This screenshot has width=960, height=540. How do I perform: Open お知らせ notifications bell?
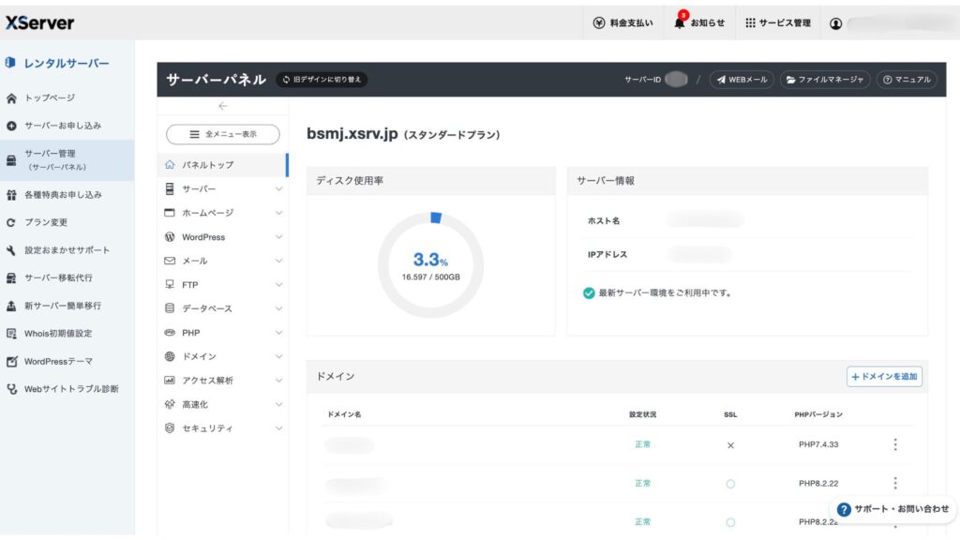pyautogui.click(x=699, y=22)
